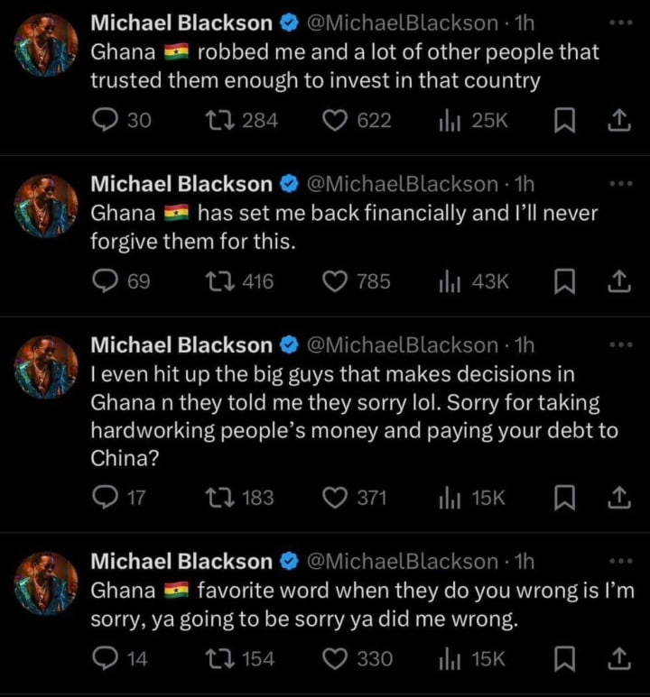Open Michael Blackson name on last tweet
Viewport: 650px width, 697px height.
point(181,561)
